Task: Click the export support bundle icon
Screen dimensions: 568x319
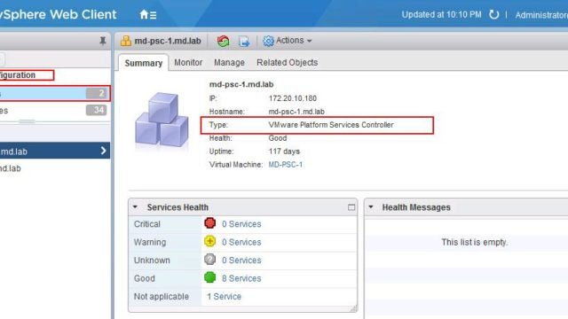Action: (244, 42)
